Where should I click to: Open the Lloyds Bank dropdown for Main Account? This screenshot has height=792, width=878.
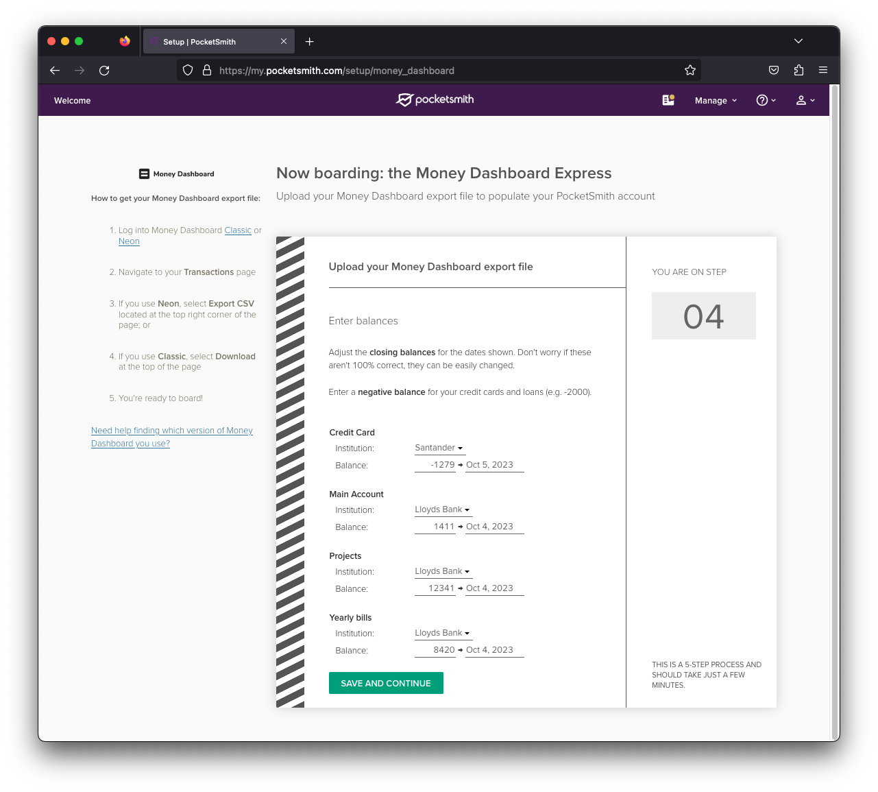click(x=442, y=509)
